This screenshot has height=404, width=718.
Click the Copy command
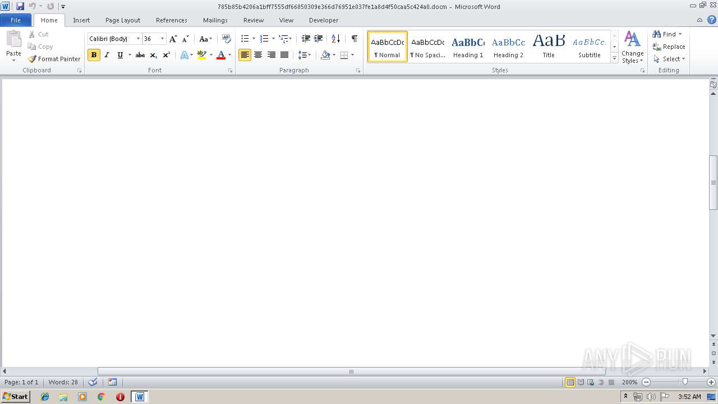coord(40,47)
